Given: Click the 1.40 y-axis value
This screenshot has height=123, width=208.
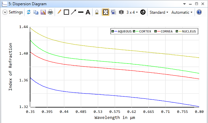Looking at the screenshot, I should click(x=24, y=53).
